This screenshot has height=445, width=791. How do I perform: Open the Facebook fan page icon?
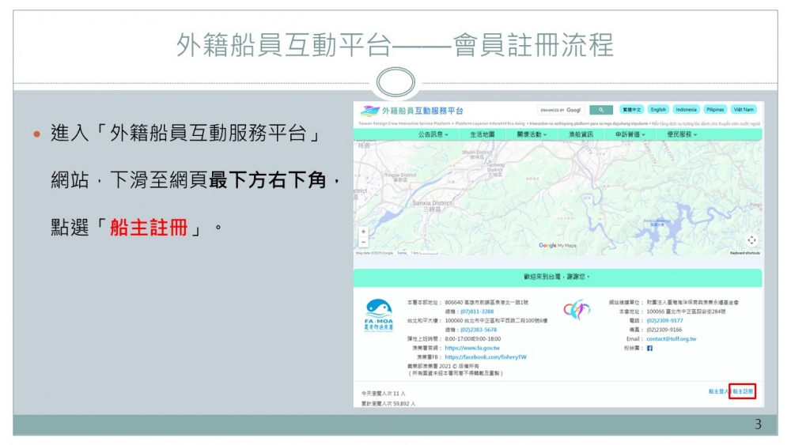(x=649, y=348)
